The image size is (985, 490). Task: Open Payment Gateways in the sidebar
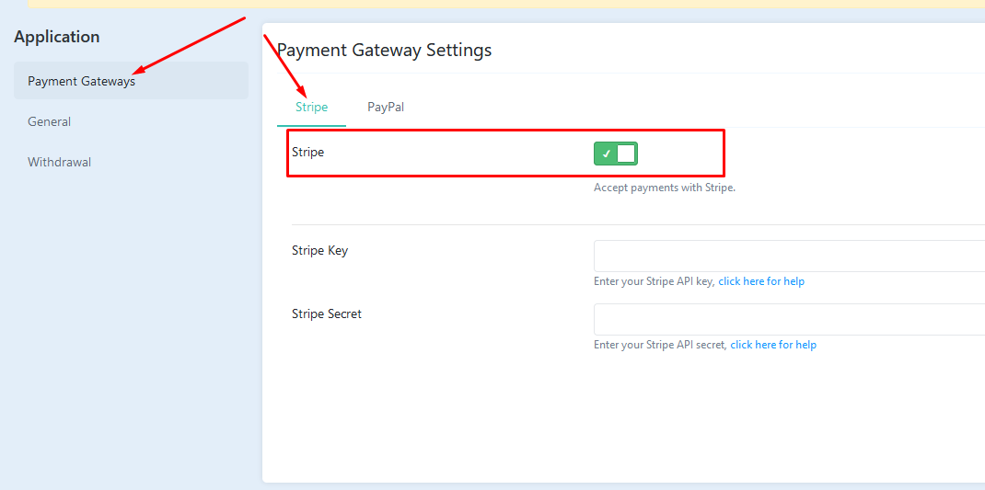[131, 80]
